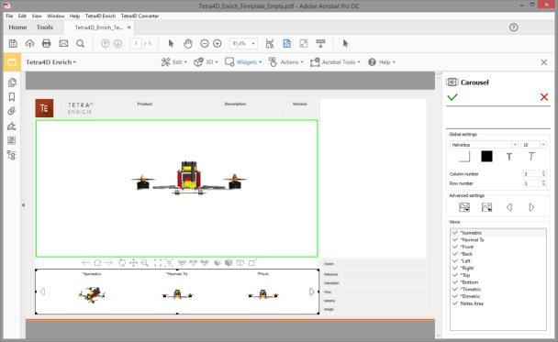Viewport: 558px width, 342px height.
Task: Click the 3D toolbar rotate icon
Action: click(x=122, y=263)
